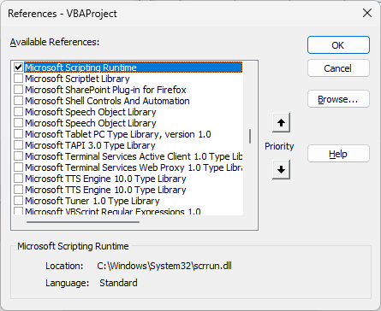
Task: Tick Microsoft Shell Controls And Automation checkbox
Action: 18,101
